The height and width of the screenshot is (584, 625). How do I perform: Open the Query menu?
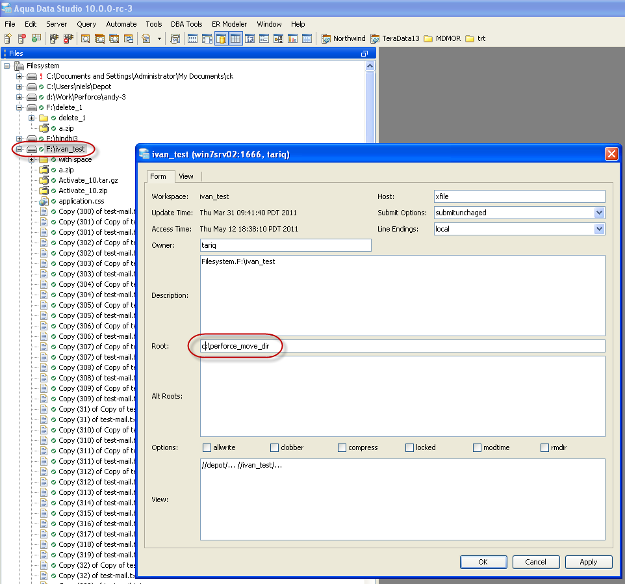pos(86,24)
